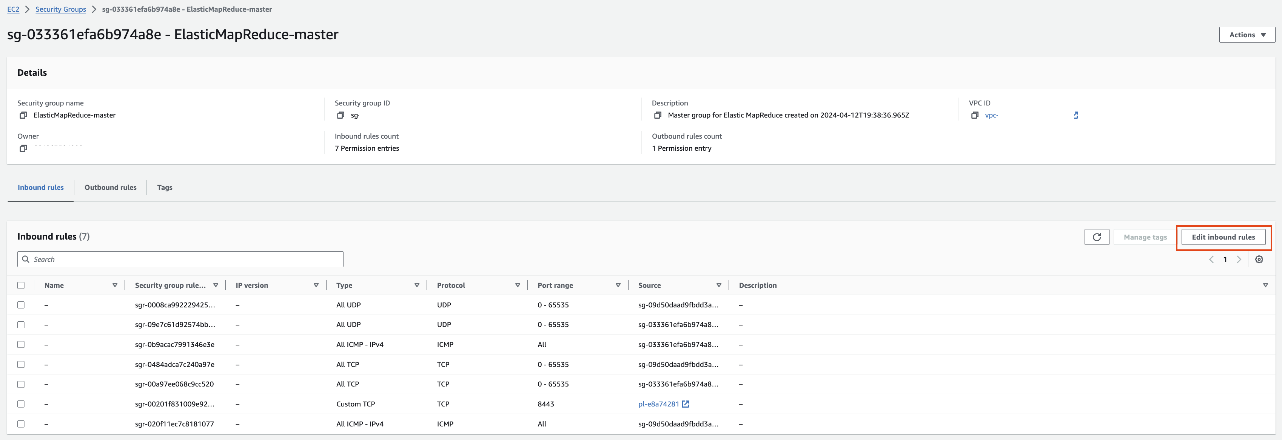Select rule sgr-020f11ec7c8181077 checkbox
Image resolution: width=1282 pixels, height=440 pixels.
click(21, 423)
